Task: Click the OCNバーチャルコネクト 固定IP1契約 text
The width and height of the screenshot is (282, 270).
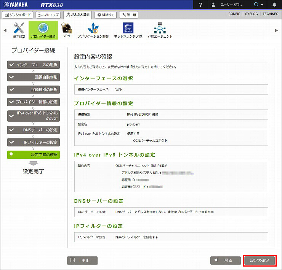Action: 141,166
